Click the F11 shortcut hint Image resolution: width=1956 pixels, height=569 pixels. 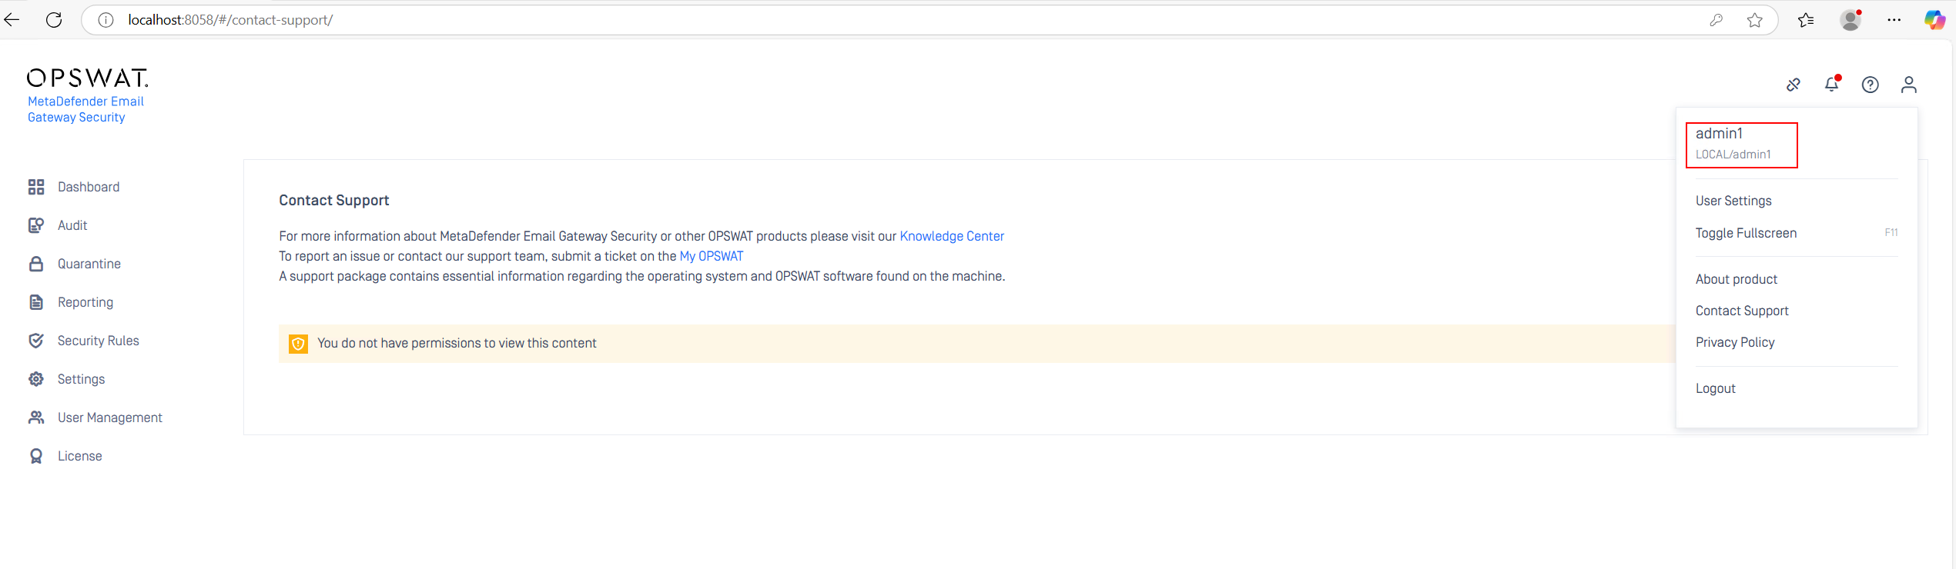[x=1891, y=233]
